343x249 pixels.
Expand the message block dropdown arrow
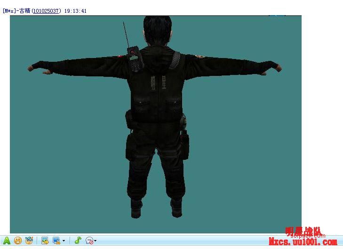pos(96,241)
